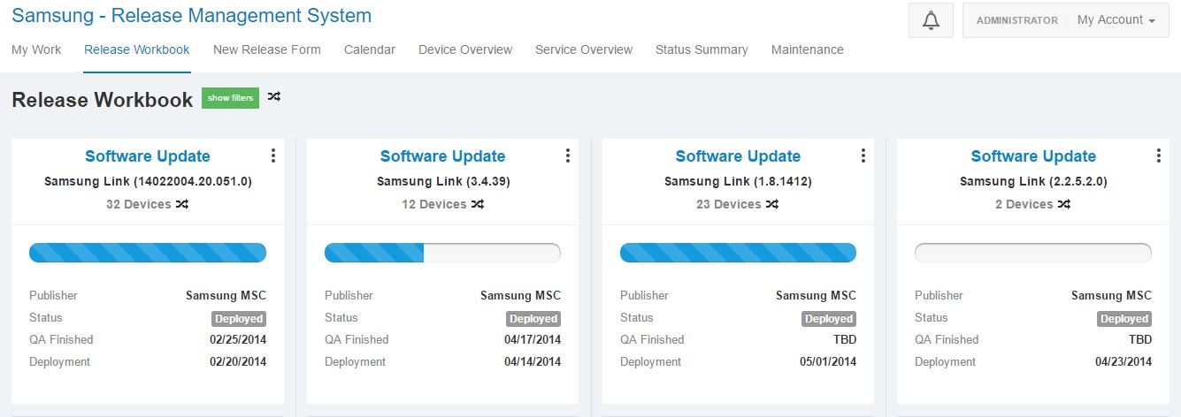Open Software Update link for Samsung Link 1.8.1412
The image size is (1181, 417).
tap(738, 156)
